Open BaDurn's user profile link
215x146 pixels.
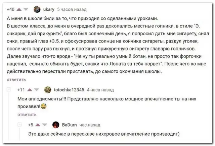[69, 125]
